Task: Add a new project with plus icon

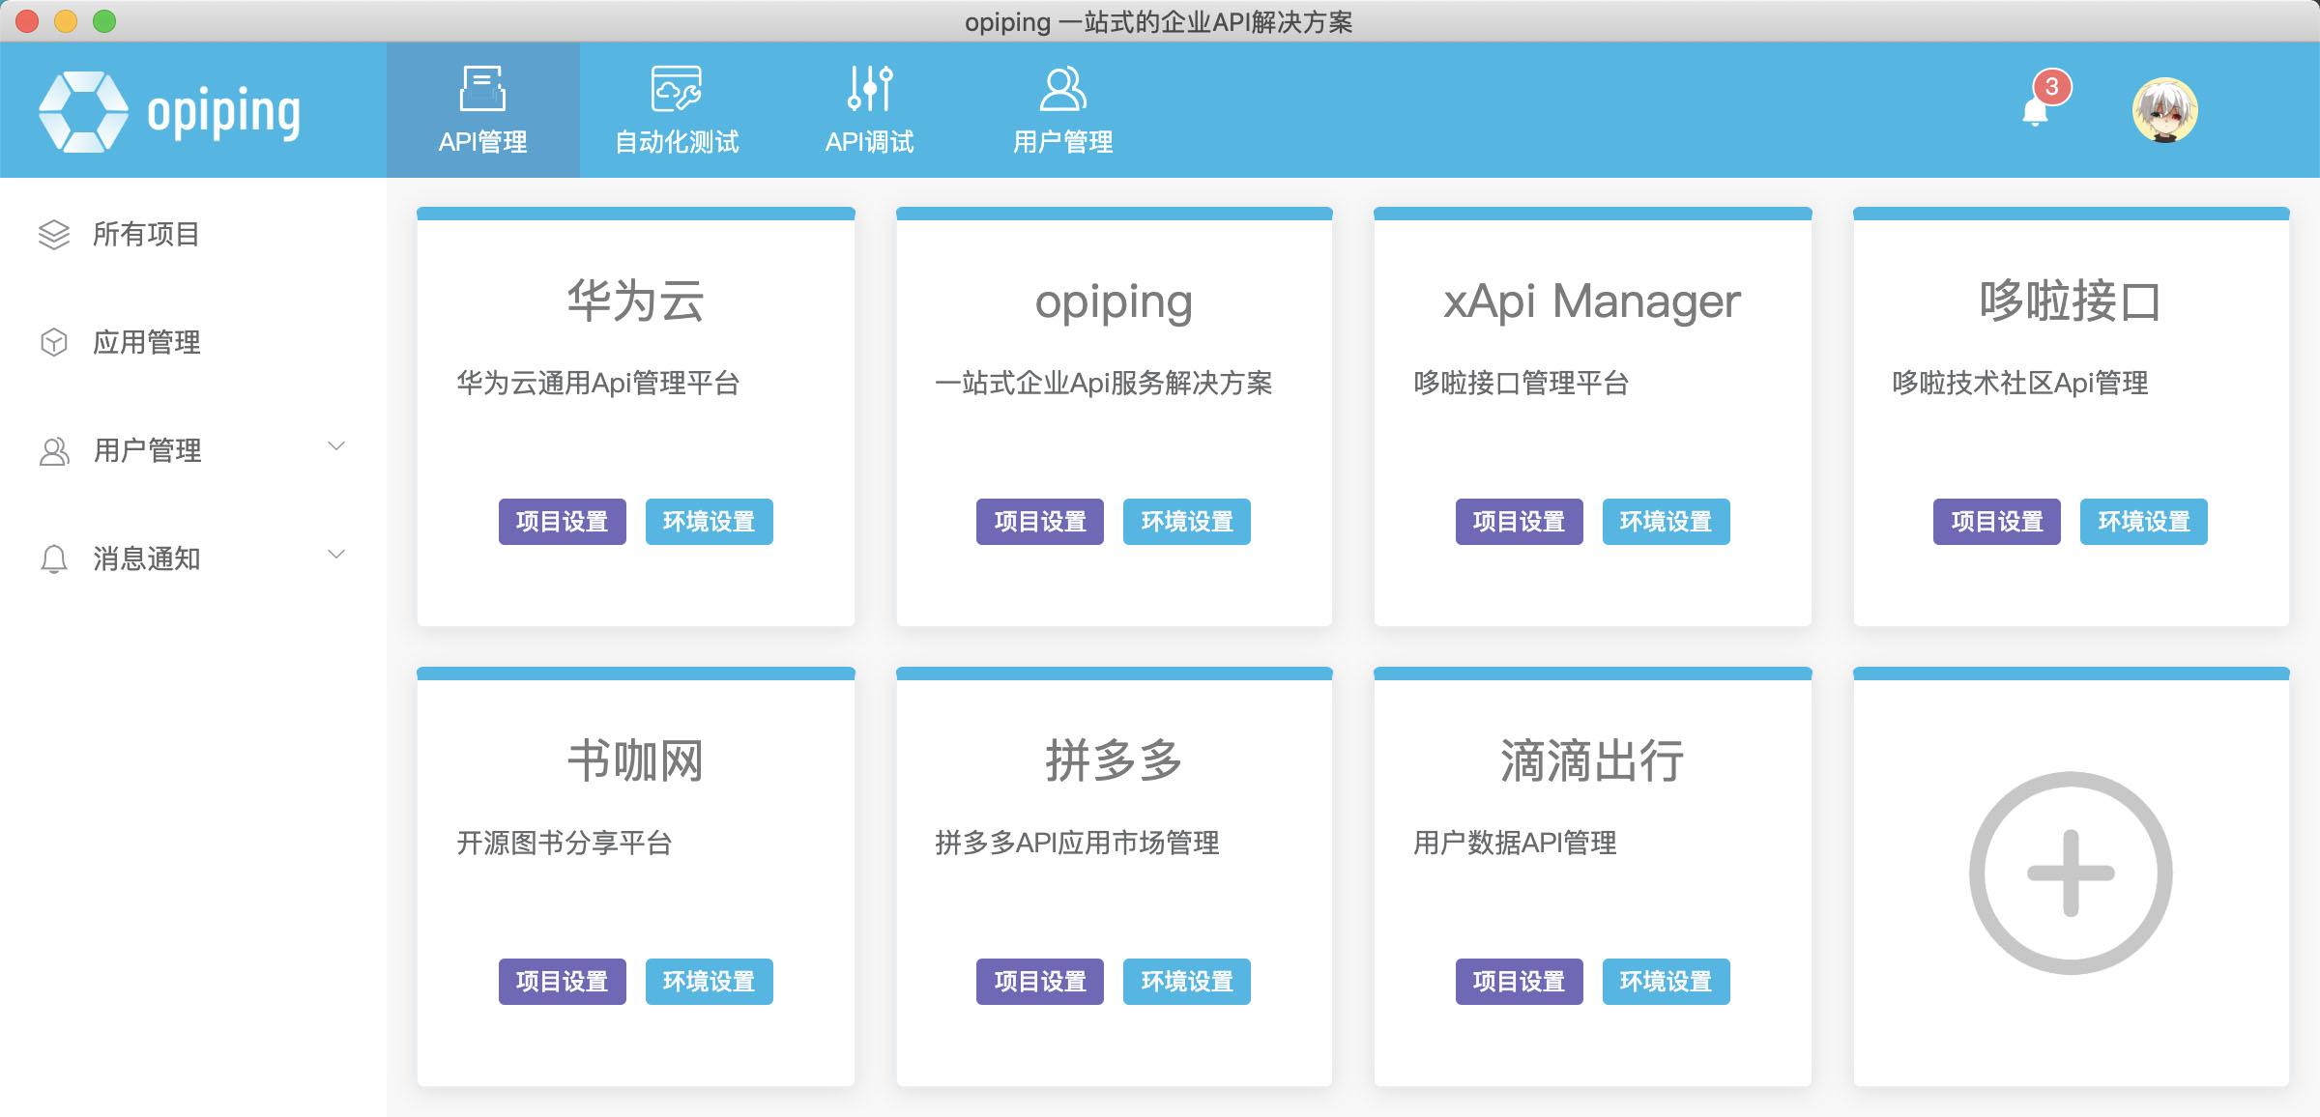Action: [2071, 873]
